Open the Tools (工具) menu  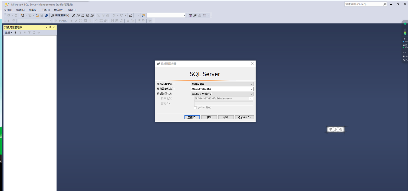point(45,10)
